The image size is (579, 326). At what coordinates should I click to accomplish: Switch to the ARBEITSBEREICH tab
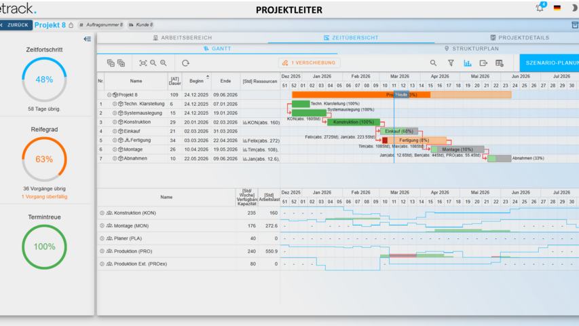tap(183, 38)
